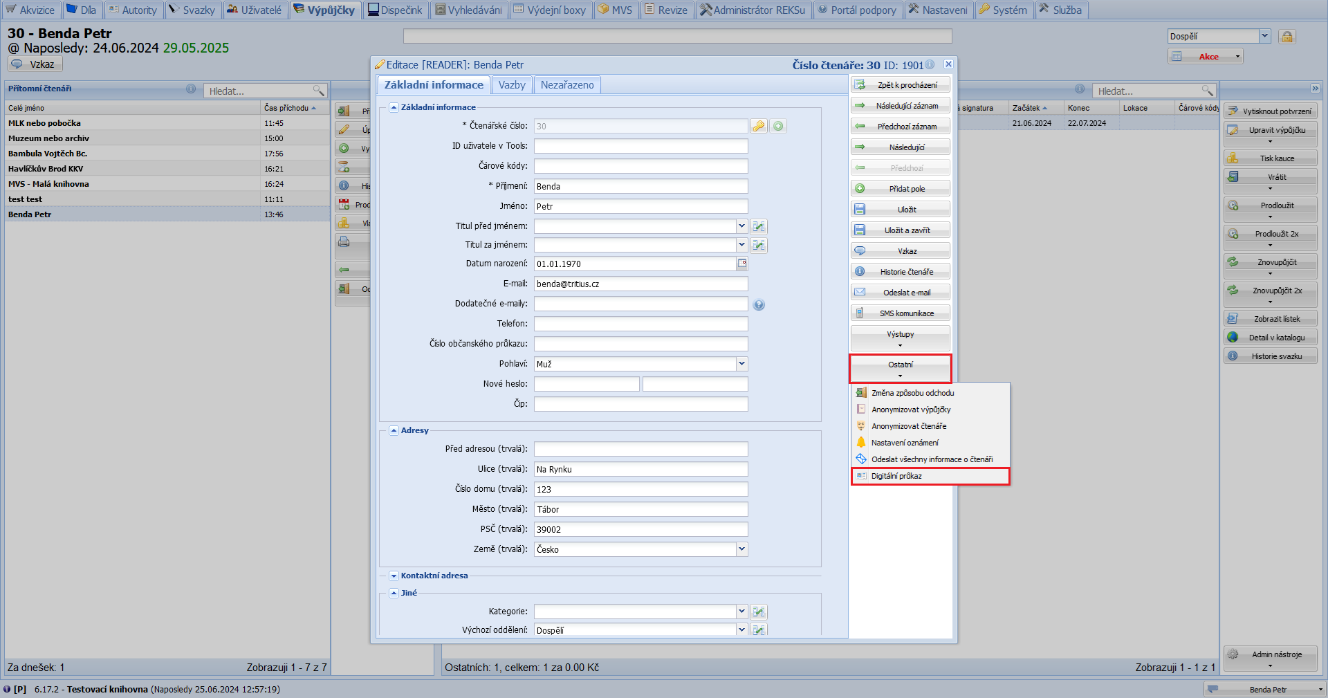Open the Země (trvalá) dropdown
The width and height of the screenshot is (1328, 698).
(741, 549)
